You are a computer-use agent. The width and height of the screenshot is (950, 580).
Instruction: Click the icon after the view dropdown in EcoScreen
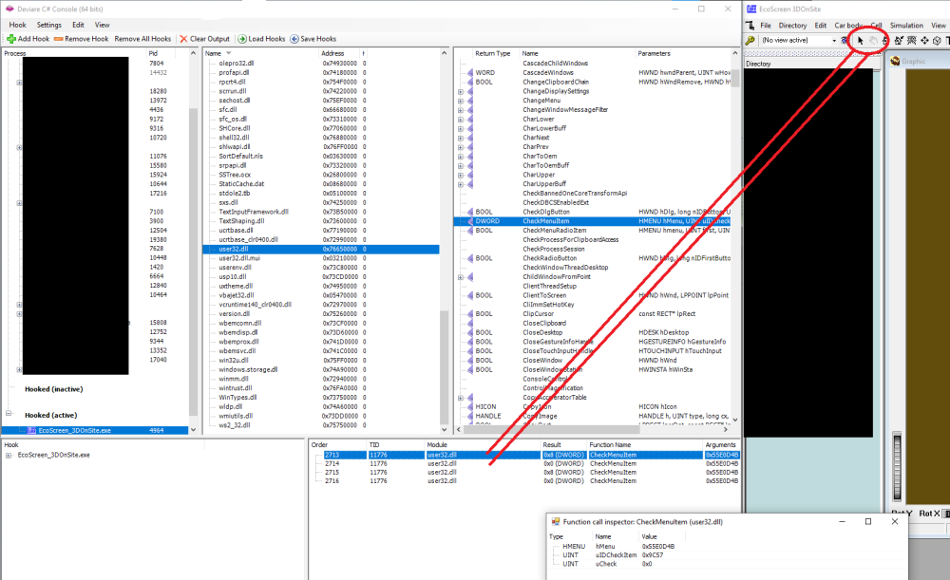845,41
